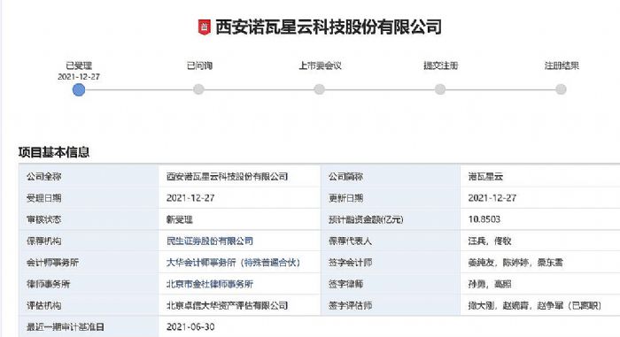This screenshot has height=337, width=620.
Task: Click the 西安诺瓦星云科技股份有限公司 page title
Action: click(x=329, y=27)
